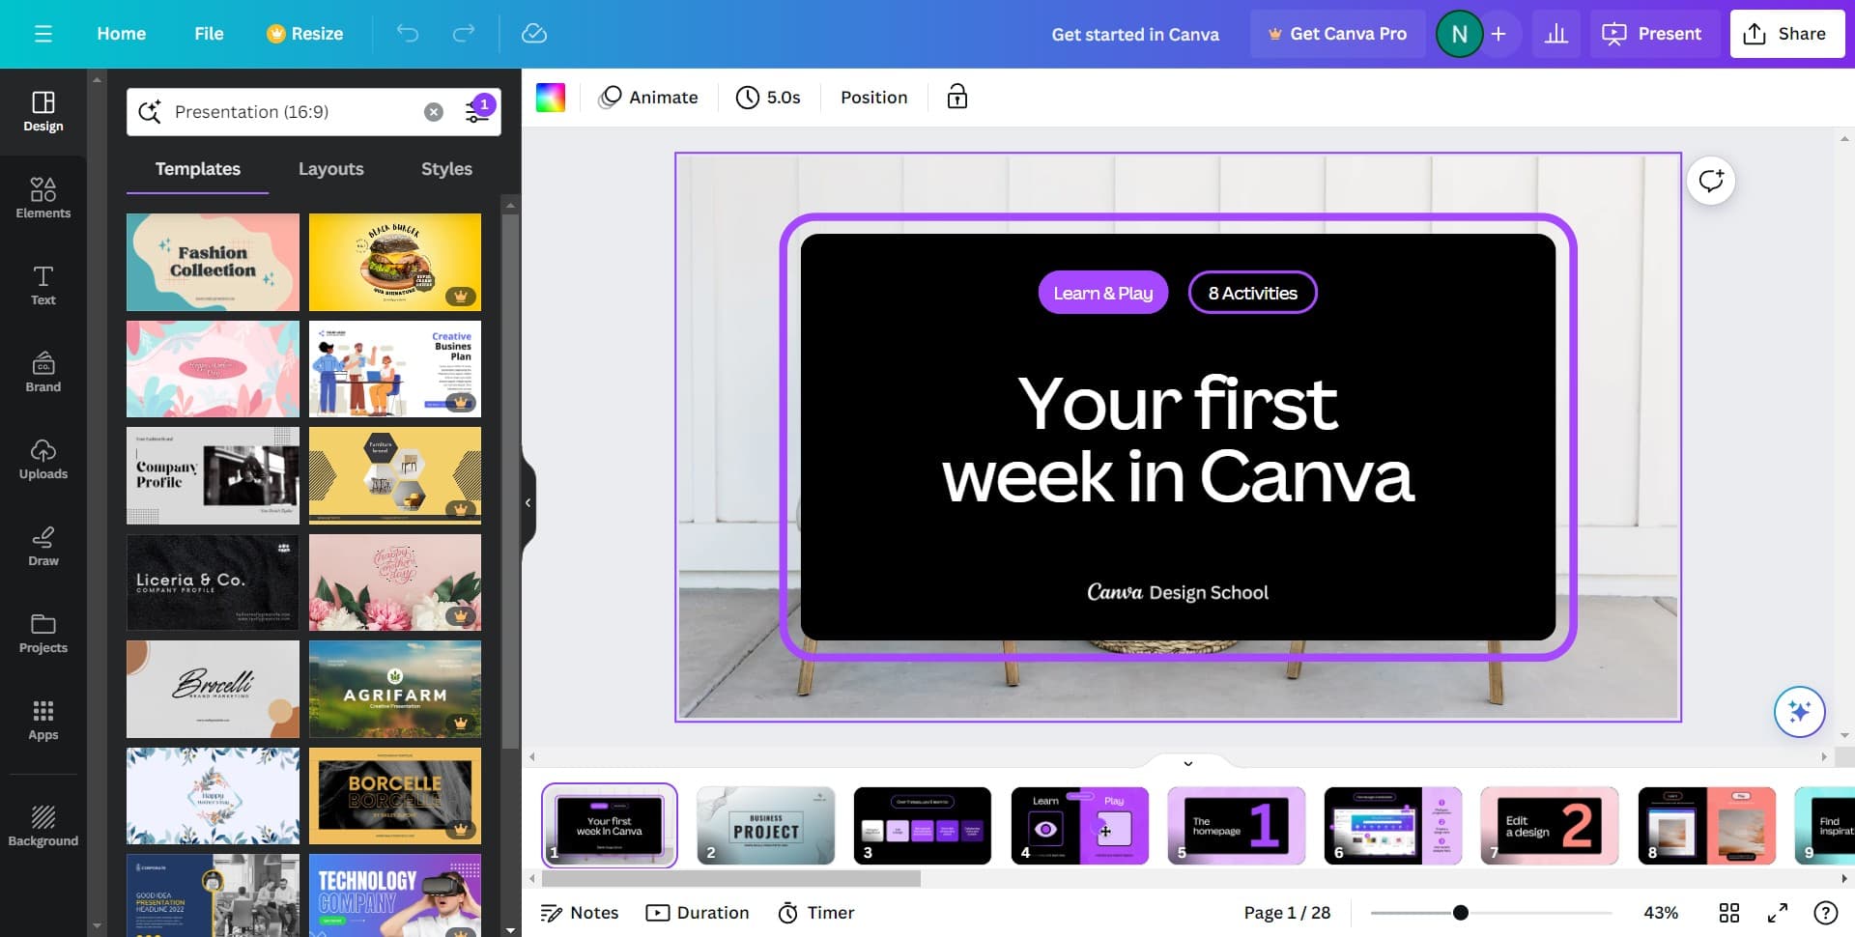Collapse the page thumbnails strip
The width and height of the screenshot is (1855, 937).
[1187, 763]
